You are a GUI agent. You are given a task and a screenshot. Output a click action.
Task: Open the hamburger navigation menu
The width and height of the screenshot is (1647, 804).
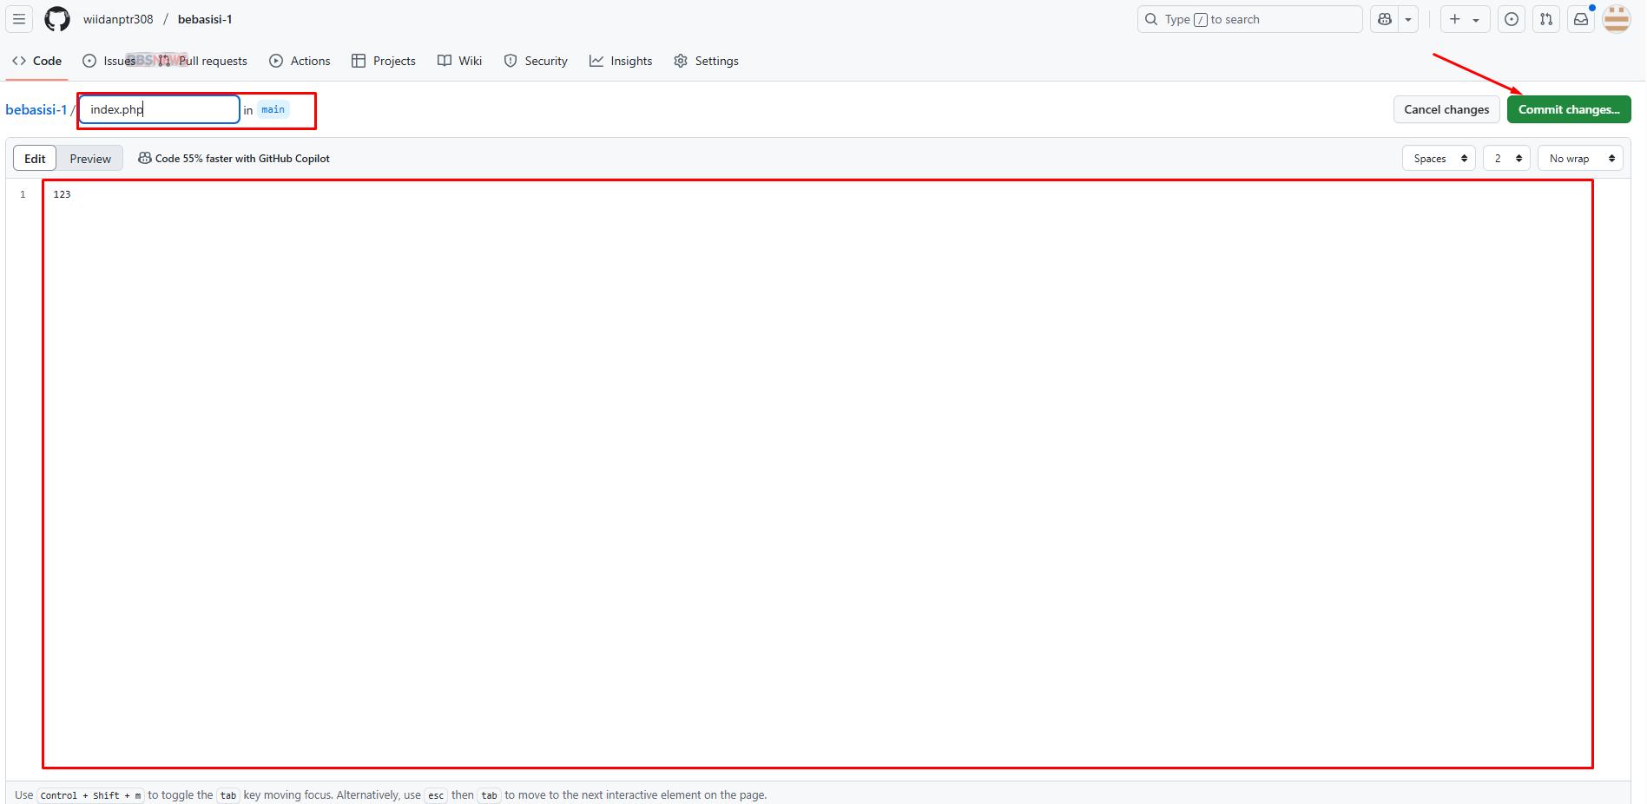(x=19, y=19)
